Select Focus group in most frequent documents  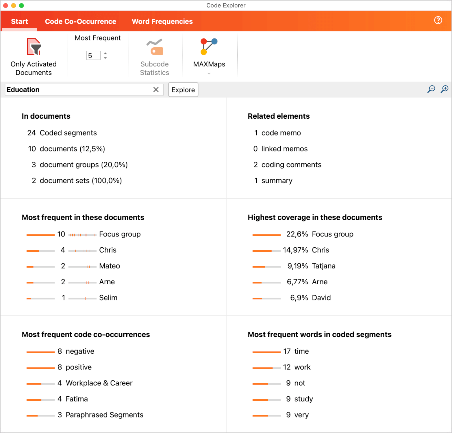pos(120,234)
